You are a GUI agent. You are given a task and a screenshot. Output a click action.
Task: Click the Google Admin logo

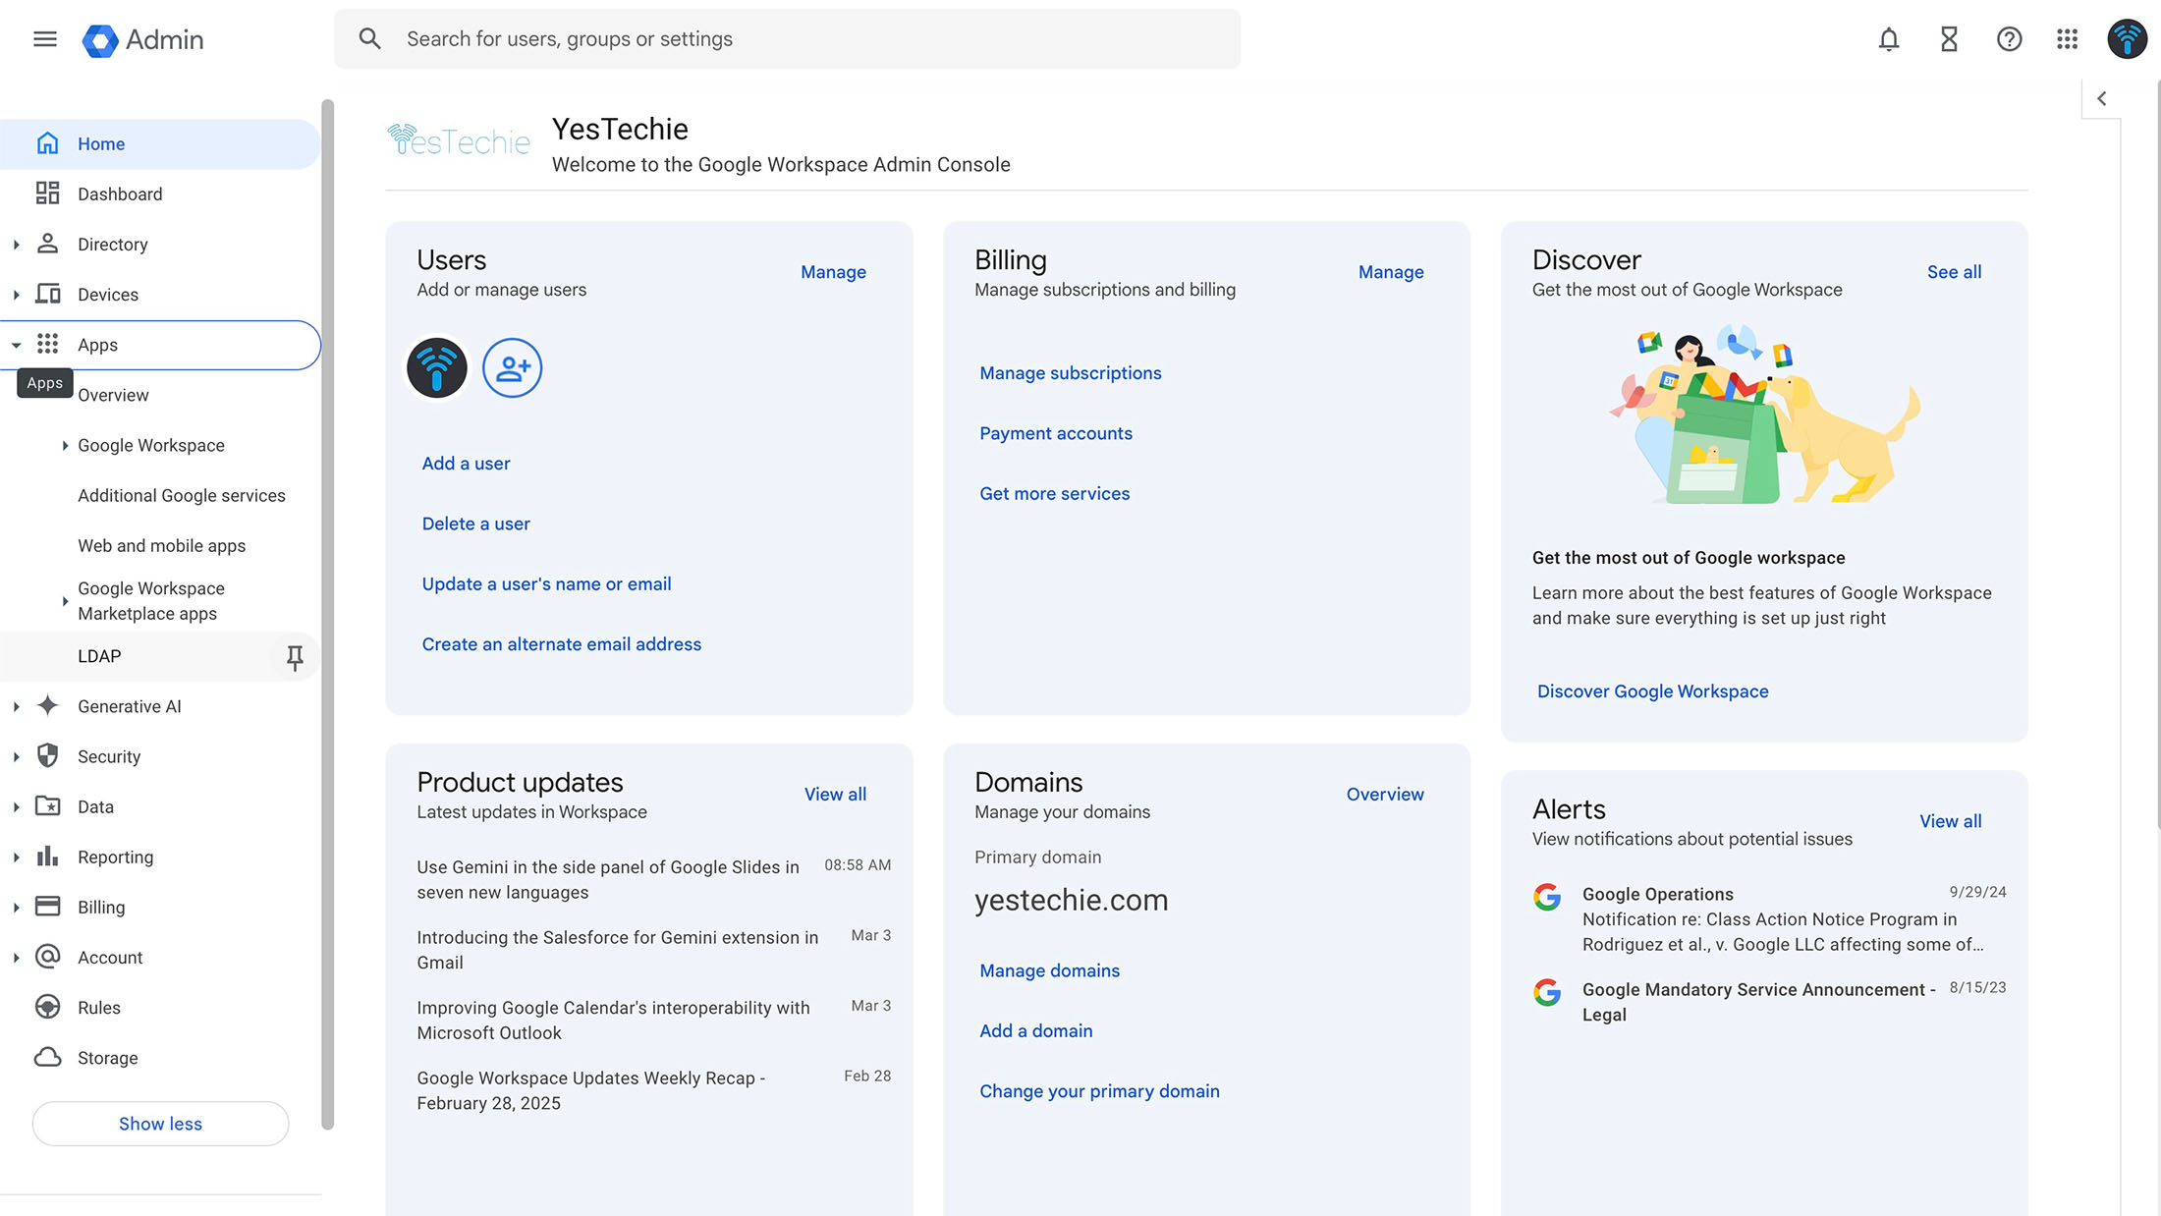click(143, 39)
